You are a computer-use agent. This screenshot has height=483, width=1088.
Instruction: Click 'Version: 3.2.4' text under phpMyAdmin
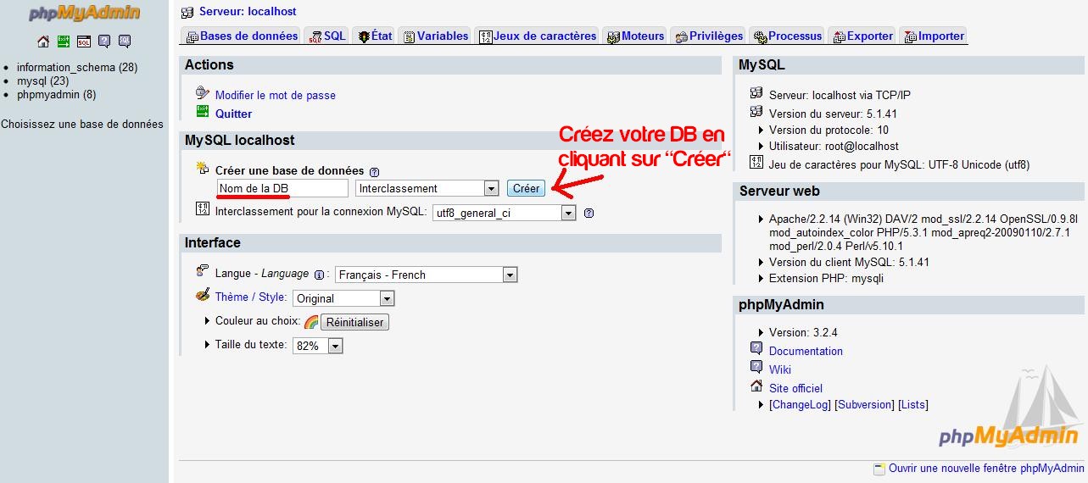point(803,332)
